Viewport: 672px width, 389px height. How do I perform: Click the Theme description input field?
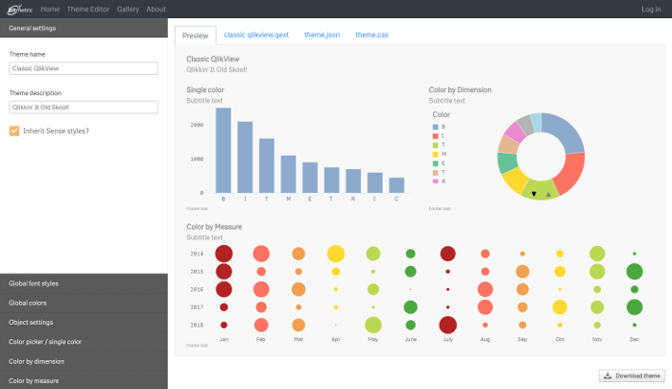pyautogui.click(x=84, y=108)
